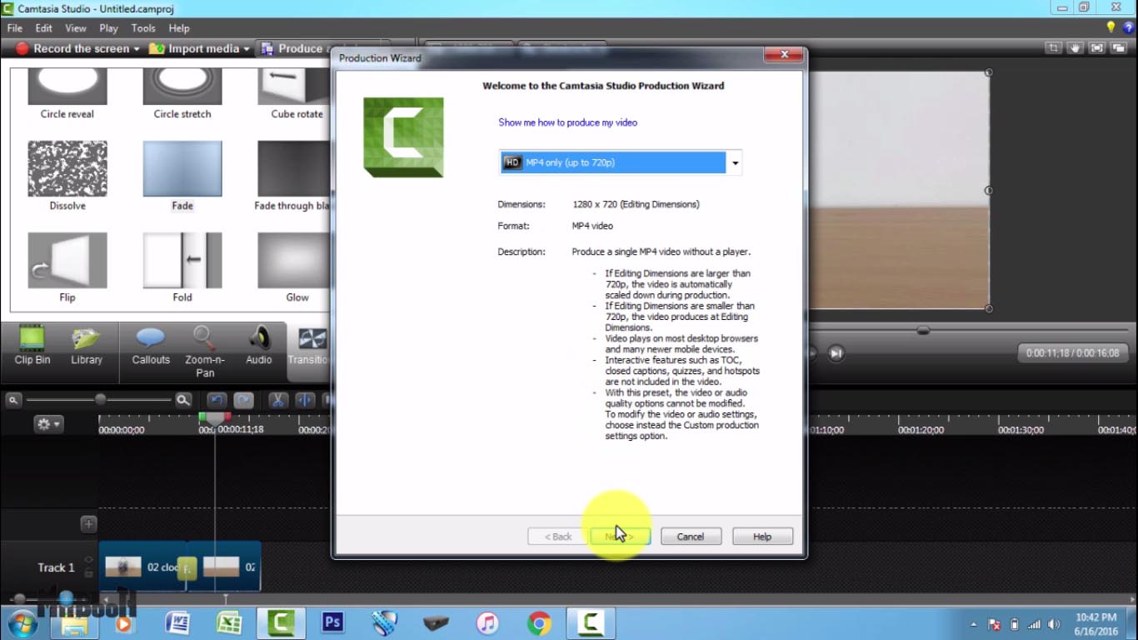Viewport: 1138px width, 640px height.
Task: Click Show me how to produce my video
Action: [567, 122]
